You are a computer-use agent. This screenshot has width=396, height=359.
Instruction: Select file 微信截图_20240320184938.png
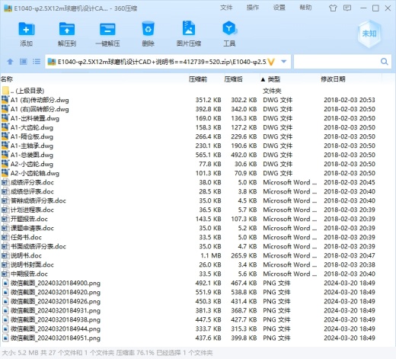click(x=56, y=319)
